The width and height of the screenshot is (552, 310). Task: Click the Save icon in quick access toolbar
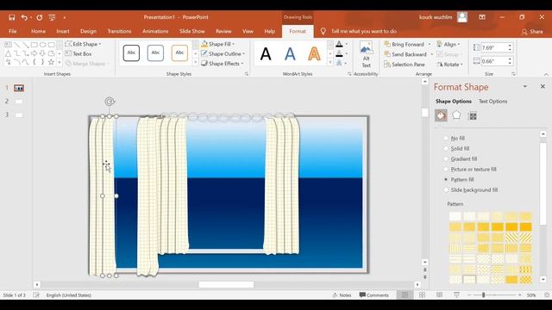coord(11,17)
